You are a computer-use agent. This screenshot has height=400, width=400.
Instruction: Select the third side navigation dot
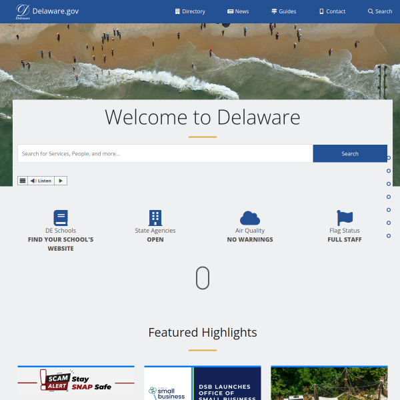tap(389, 184)
